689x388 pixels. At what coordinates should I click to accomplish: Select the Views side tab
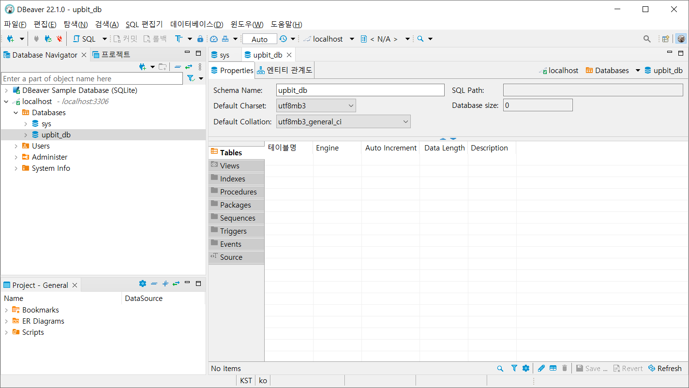[237, 165]
